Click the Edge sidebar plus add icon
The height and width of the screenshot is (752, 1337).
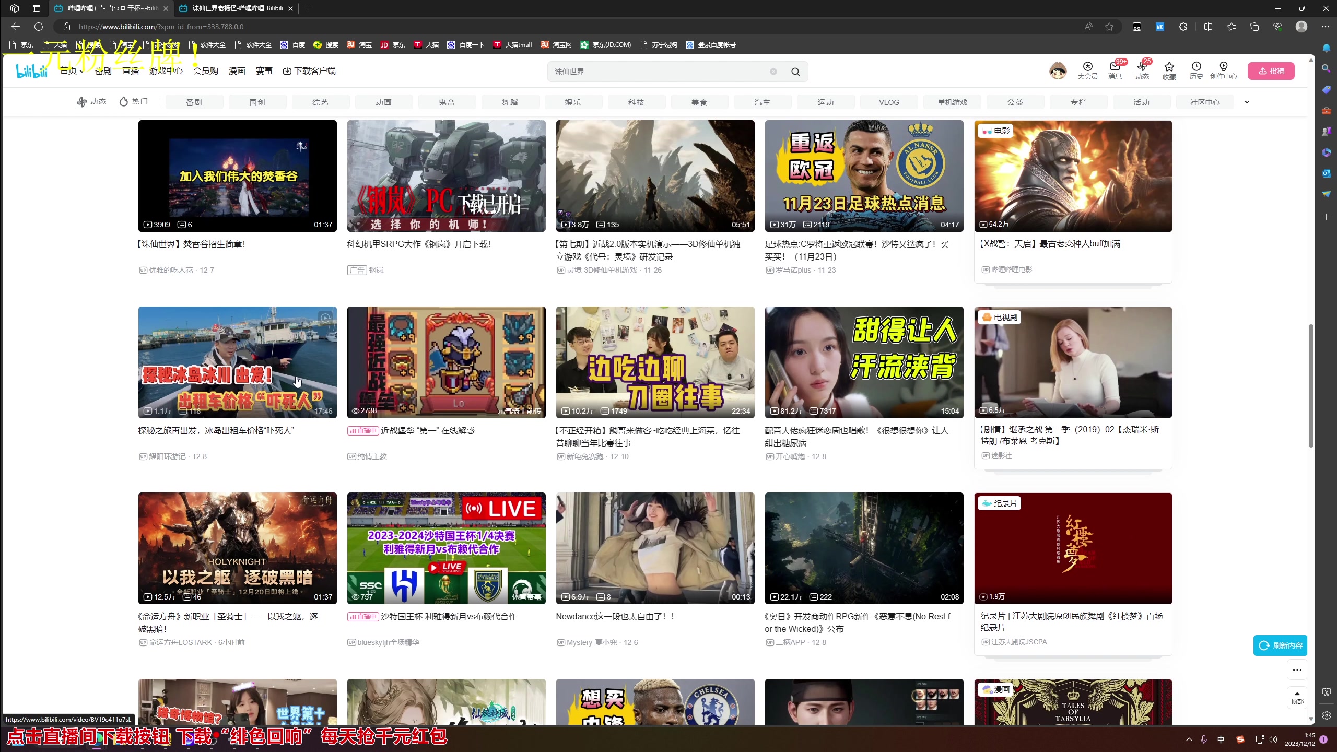pos(1326,217)
